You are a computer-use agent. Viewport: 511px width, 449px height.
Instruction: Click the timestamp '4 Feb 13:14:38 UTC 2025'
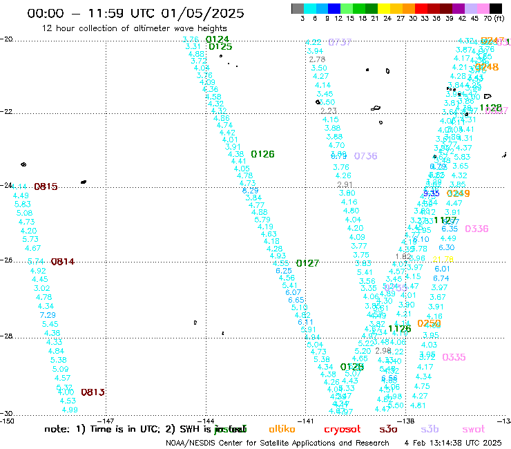click(453, 443)
